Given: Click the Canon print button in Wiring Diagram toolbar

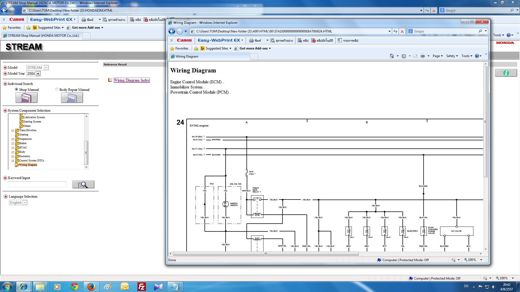Looking at the screenshot, I should click(x=255, y=41).
